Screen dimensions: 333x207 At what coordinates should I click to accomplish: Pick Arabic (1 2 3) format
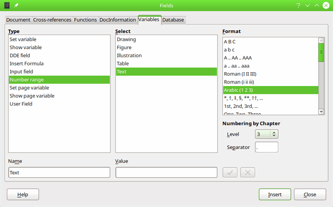pos(271,90)
